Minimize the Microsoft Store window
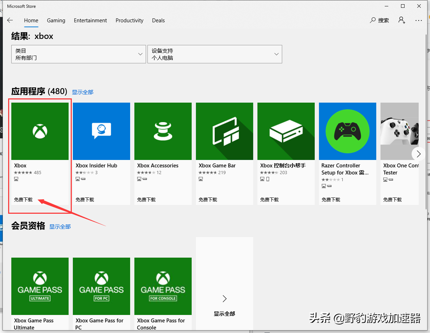Viewport: 430px width, 333px height. coord(387,6)
